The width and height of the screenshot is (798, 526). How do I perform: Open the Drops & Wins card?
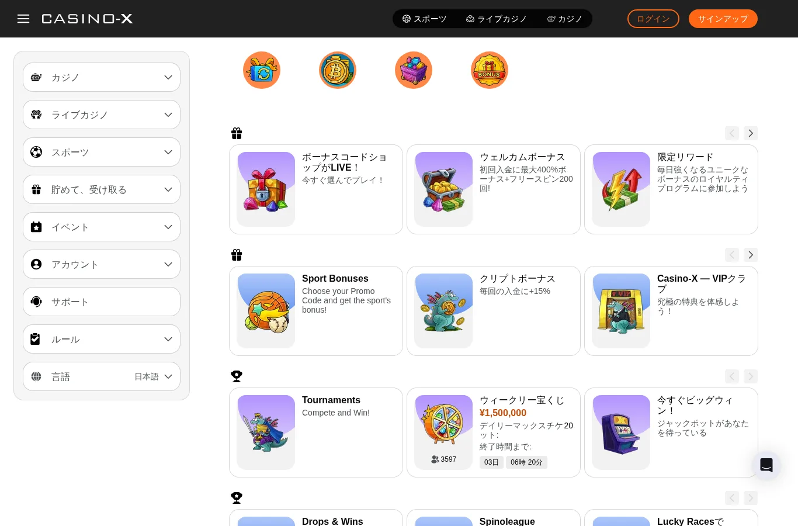point(316,518)
